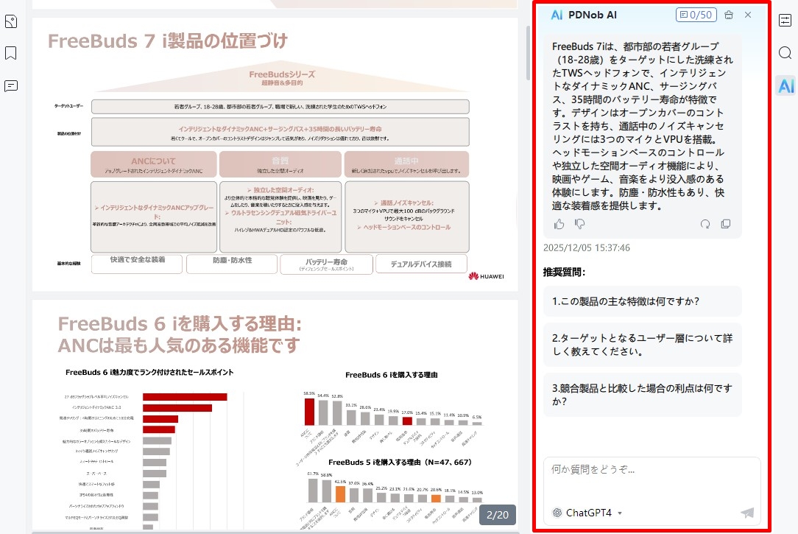
Task: Open the page thumbnails panel icon
Action: (x=11, y=21)
